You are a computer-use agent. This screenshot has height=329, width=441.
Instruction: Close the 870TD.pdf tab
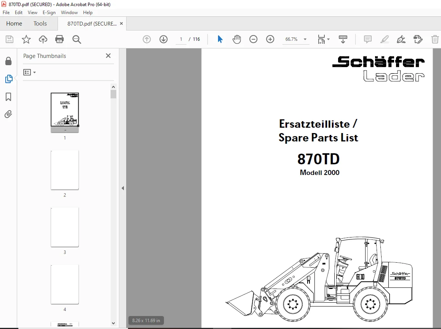click(122, 24)
